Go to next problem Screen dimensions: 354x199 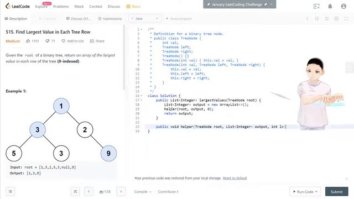tap(121, 192)
